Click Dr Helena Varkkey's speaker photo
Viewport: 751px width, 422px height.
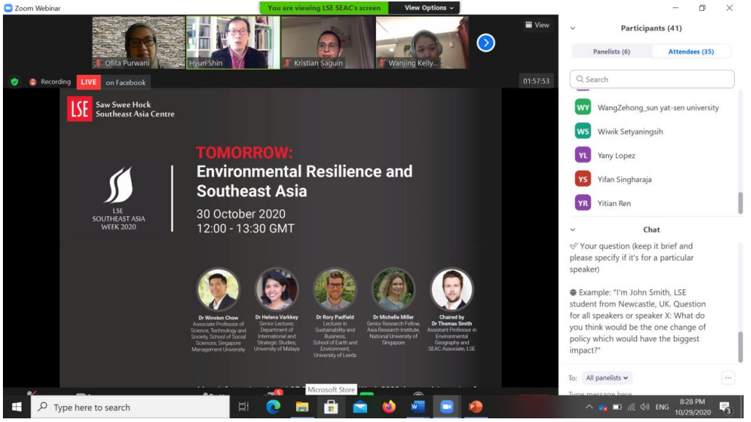tap(277, 289)
